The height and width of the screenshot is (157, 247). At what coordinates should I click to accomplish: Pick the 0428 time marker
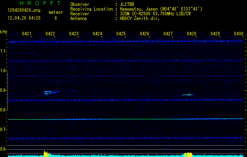192,34
